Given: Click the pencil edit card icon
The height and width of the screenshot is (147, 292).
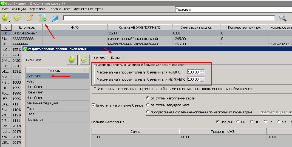Looking at the screenshot, I should coord(30,18).
